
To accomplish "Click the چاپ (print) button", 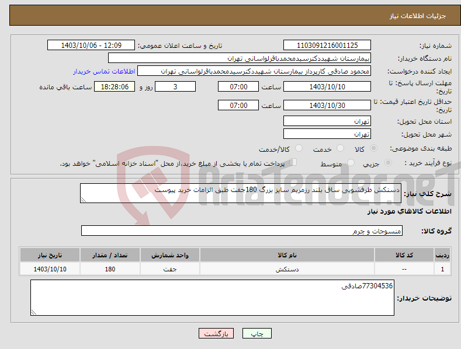I will 257,333.
